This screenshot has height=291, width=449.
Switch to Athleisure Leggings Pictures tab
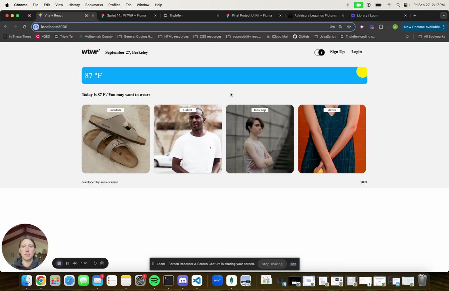[316, 15]
